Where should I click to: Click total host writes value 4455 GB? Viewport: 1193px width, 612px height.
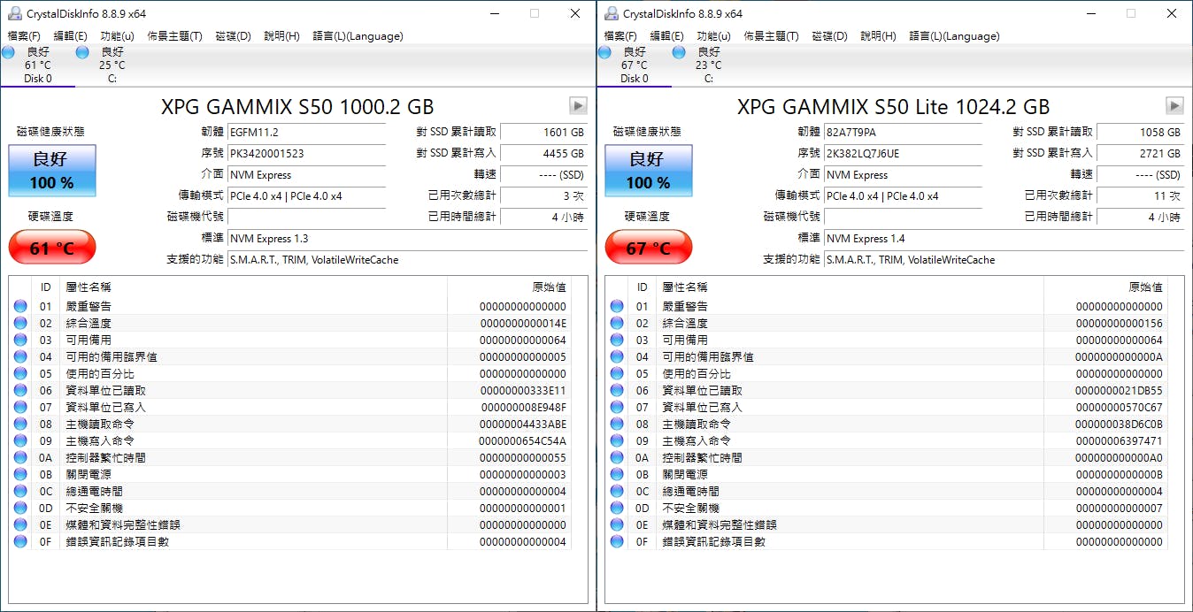pos(544,153)
